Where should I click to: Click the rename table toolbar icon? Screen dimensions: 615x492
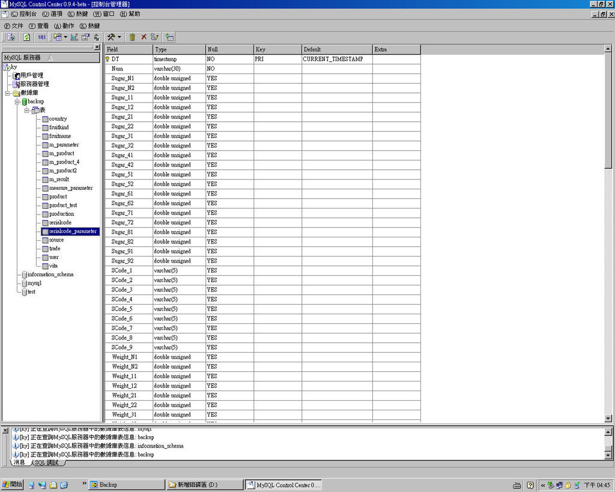click(154, 37)
